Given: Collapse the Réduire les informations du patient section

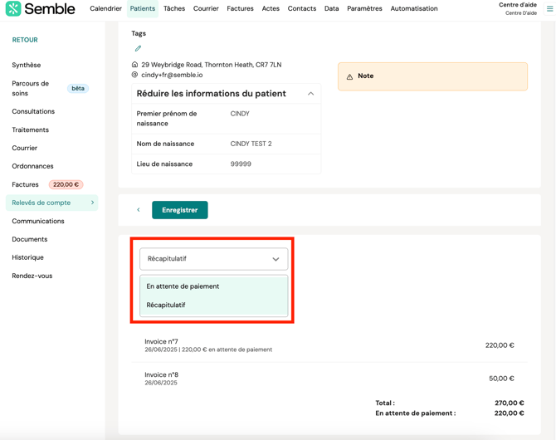Looking at the screenshot, I should coord(310,94).
